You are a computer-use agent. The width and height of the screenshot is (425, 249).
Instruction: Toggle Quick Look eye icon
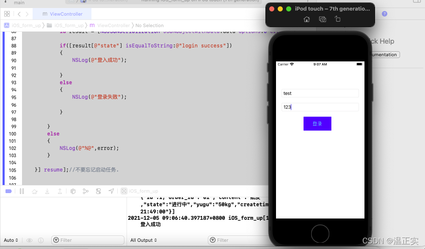(x=29, y=240)
